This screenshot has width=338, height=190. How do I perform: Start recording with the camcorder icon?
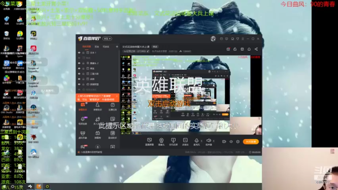224,141
